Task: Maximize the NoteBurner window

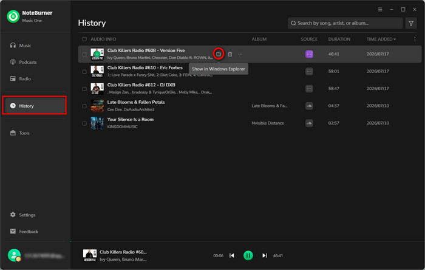Action: pyautogui.click(x=403, y=10)
